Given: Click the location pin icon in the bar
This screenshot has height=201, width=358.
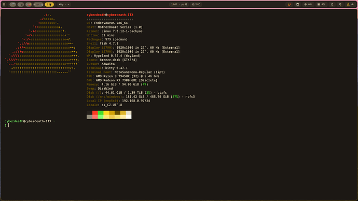Looking at the screenshot, I should click(340, 4).
